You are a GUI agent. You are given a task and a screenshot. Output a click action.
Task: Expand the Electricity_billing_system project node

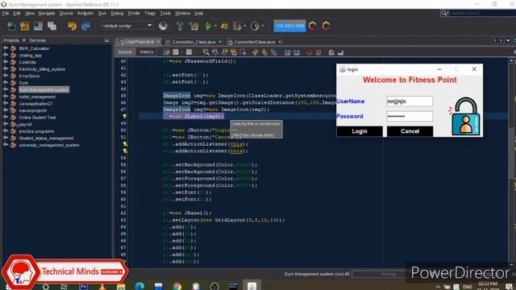point(6,68)
